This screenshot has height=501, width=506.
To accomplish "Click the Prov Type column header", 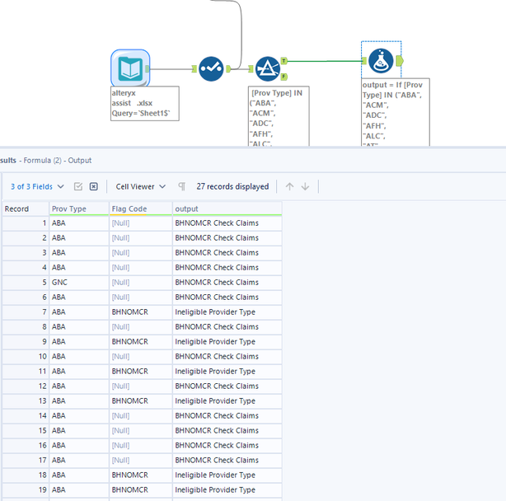I will (x=79, y=208).
